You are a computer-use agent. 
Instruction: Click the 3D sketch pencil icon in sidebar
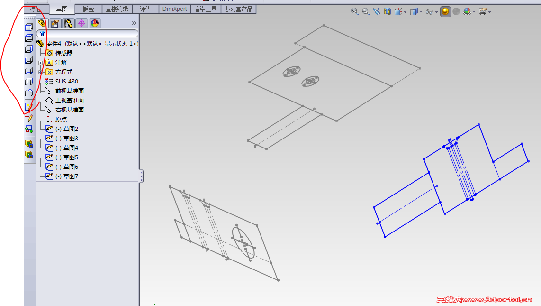(29, 107)
